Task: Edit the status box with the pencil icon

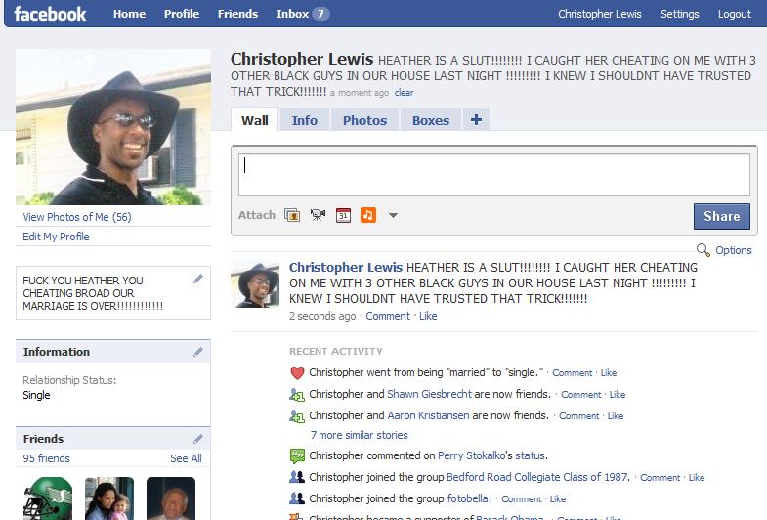Action: (x=198, y=279)
